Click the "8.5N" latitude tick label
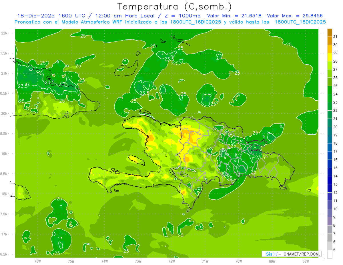This screenshot has width=343, height=265. pyautogui.click(x=5, y=174)
